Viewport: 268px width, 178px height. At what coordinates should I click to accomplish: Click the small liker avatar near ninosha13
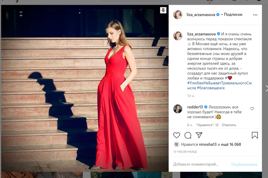(x=176, y=144)
